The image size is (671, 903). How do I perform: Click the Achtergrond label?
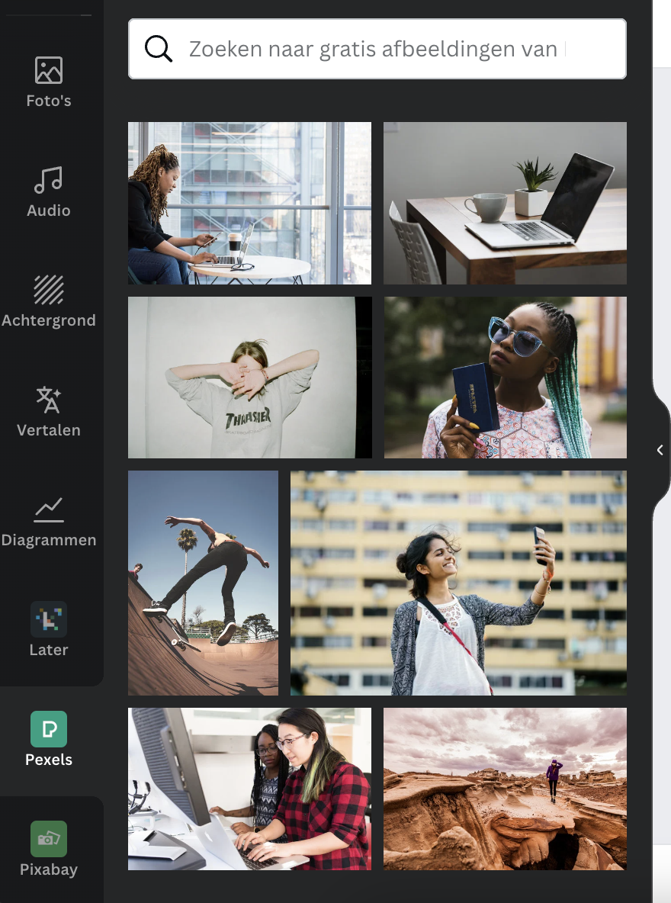[x=48, y=321]
